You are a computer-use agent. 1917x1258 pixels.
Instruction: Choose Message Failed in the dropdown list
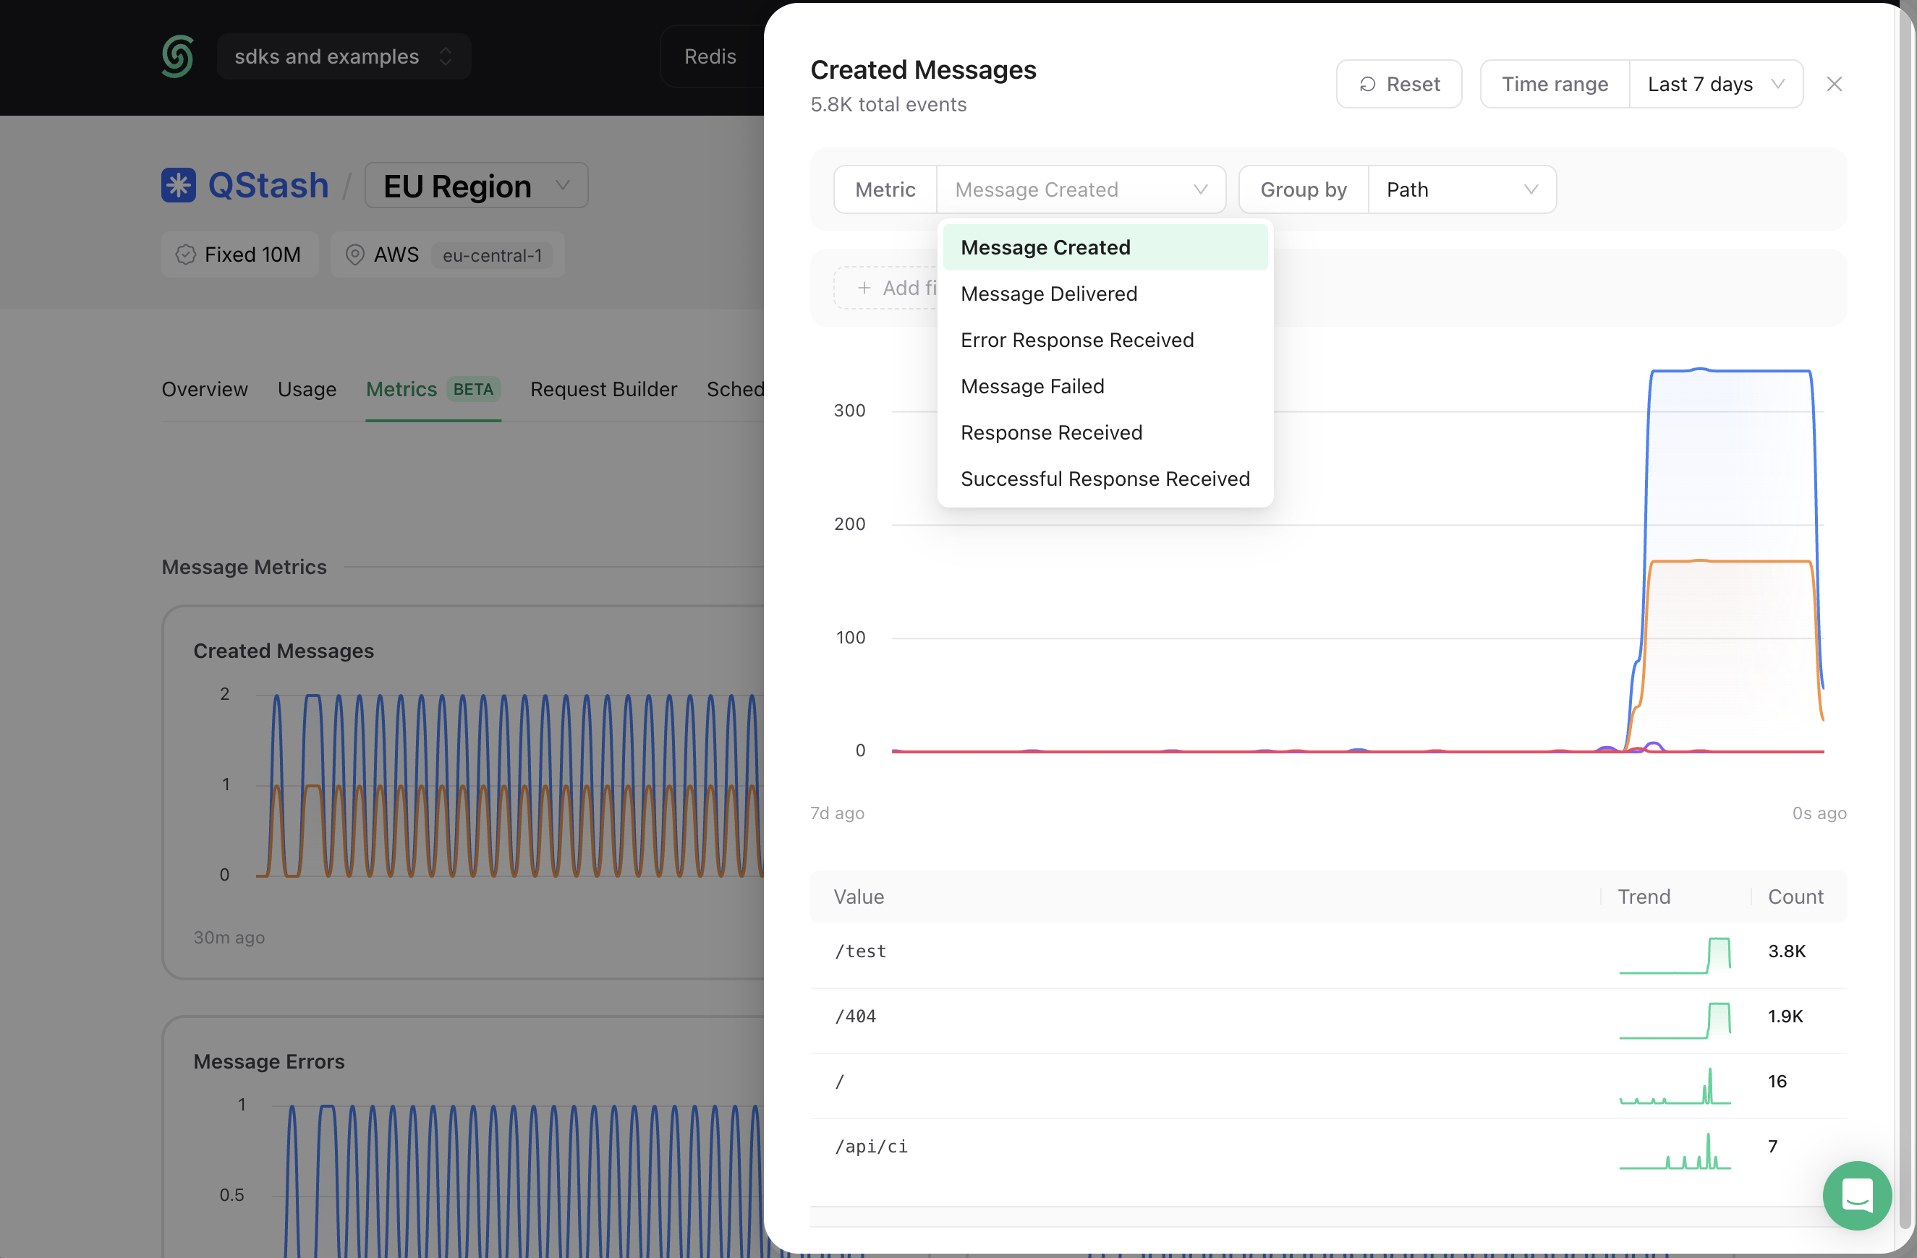[x=1032, y=386]
